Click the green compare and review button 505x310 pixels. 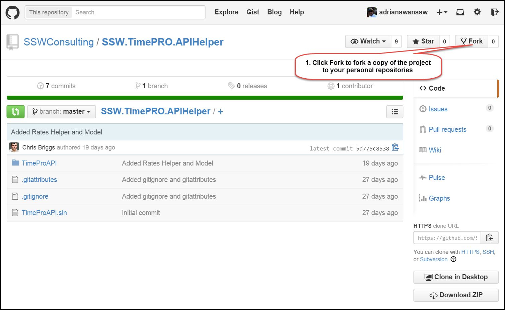[15, 112]
